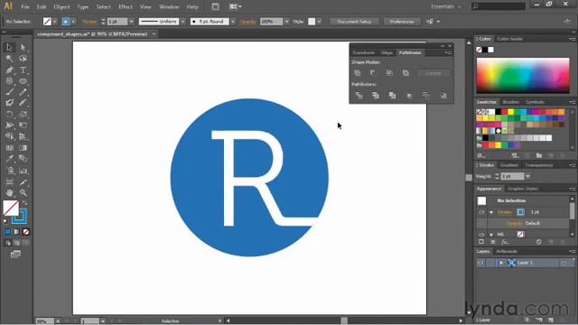This screenshot has width=578, height=325.
Task: Open the Object menu
Action: click(x=61, y=6)
